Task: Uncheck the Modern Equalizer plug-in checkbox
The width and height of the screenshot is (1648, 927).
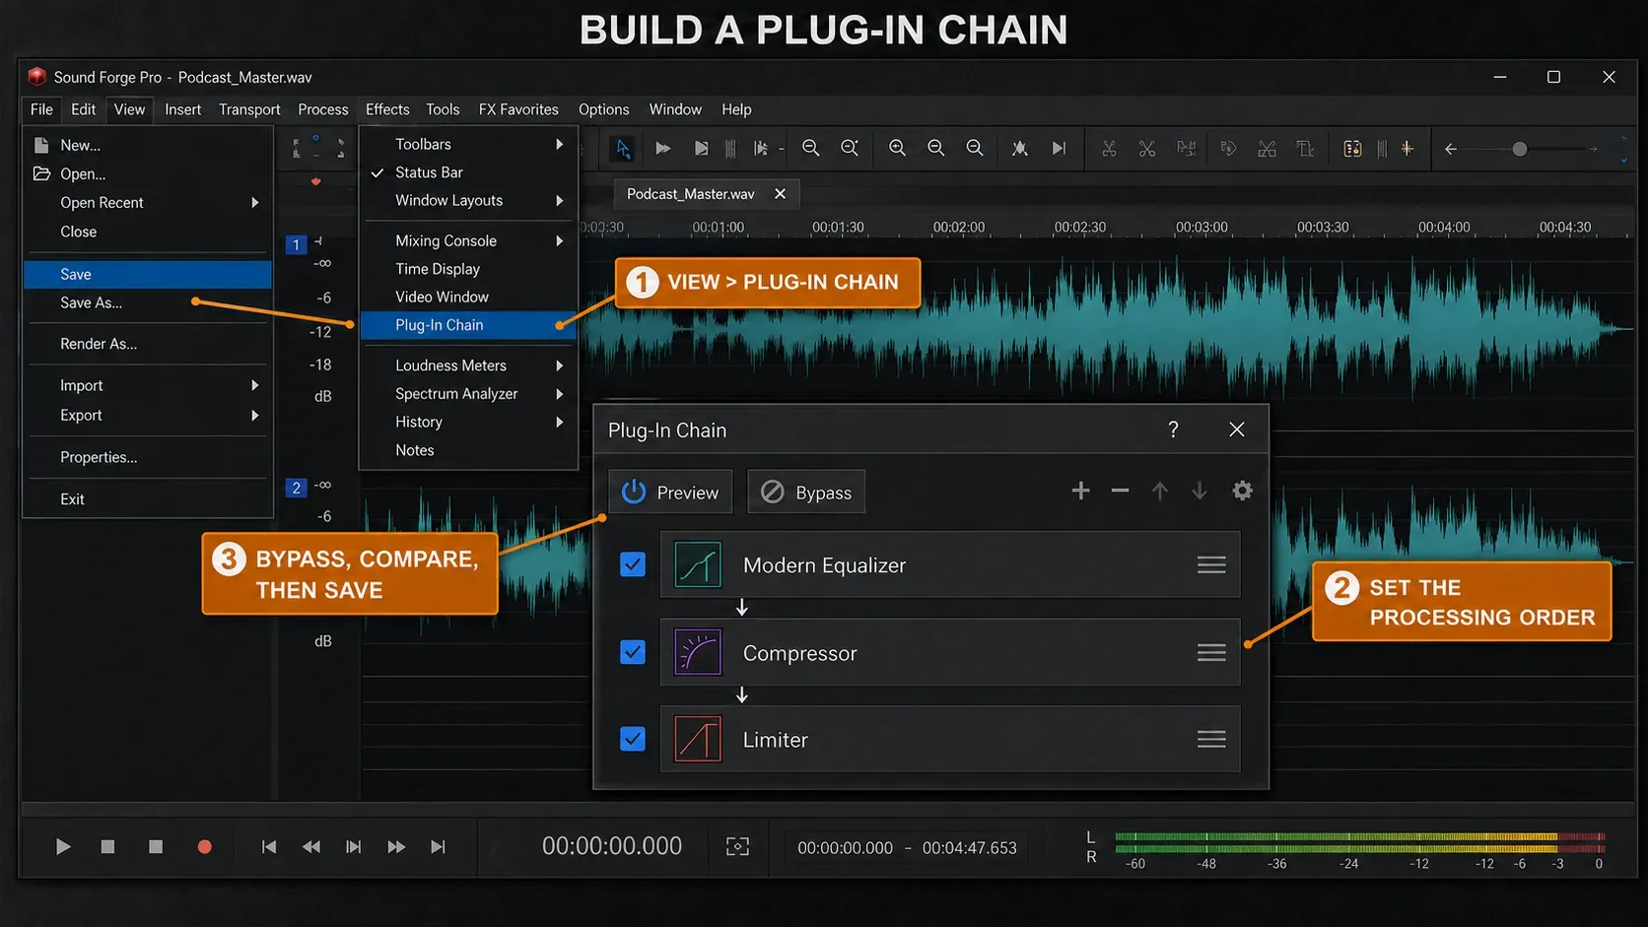Action: click(633, 564)
